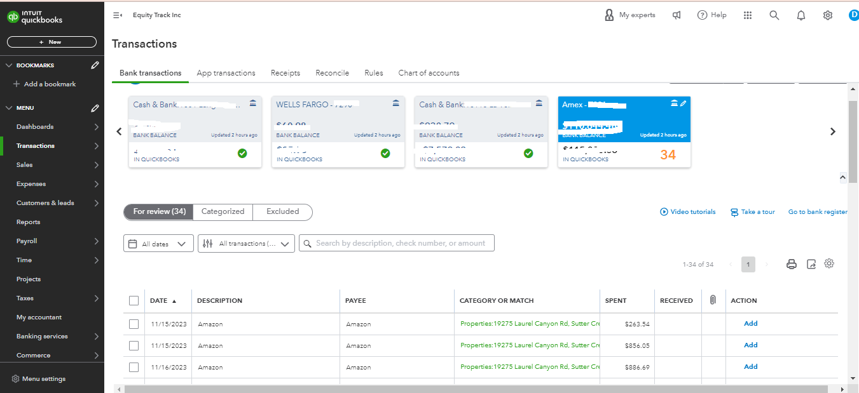Select the Amex account card
Viewport: 859px width, 393px height.
(x=624, y=132)
